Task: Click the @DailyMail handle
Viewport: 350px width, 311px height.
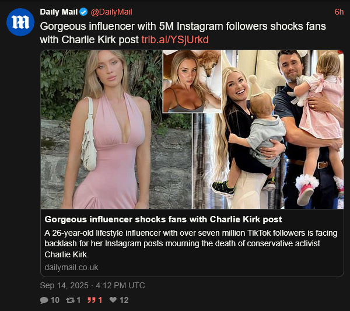Action: pos(111,12)
